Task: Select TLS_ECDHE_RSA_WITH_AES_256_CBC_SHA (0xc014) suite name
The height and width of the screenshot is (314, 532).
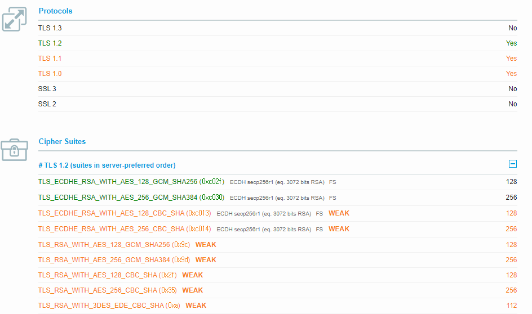Action: pos(125,229)
